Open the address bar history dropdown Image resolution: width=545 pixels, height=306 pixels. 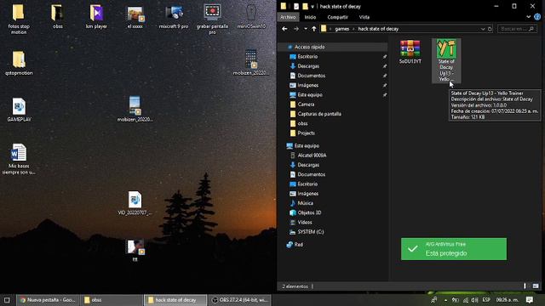[483, 29]
